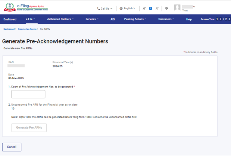Open the AIS menu item

pos(112,19)
